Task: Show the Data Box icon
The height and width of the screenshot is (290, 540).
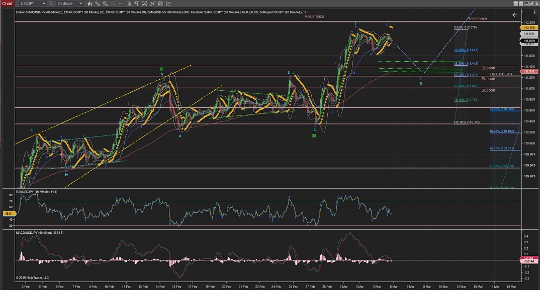Action: 129,4
